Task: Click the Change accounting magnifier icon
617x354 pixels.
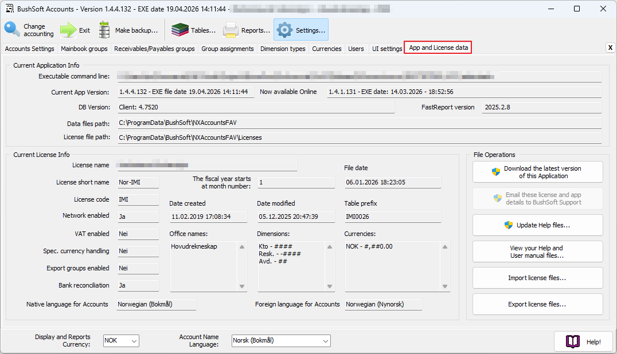Action: point(12,29)
